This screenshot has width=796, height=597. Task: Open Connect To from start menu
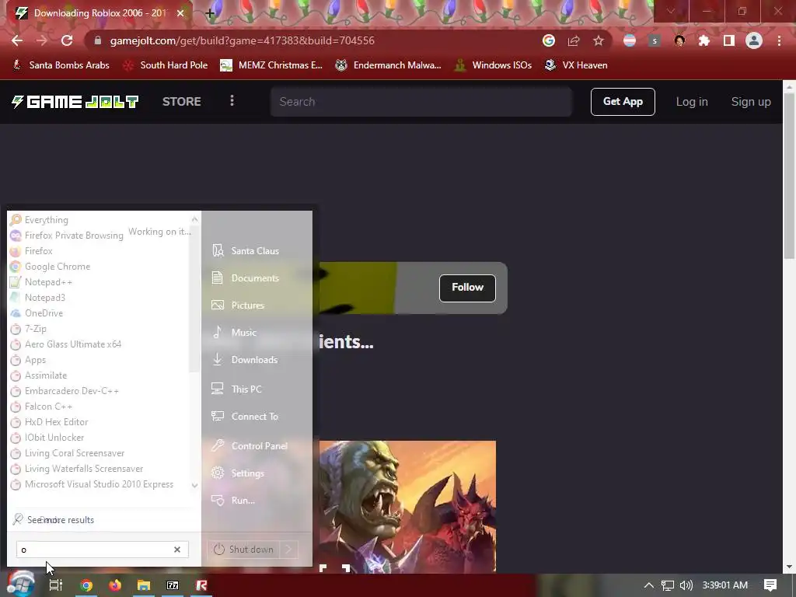(x=257, y=417)
